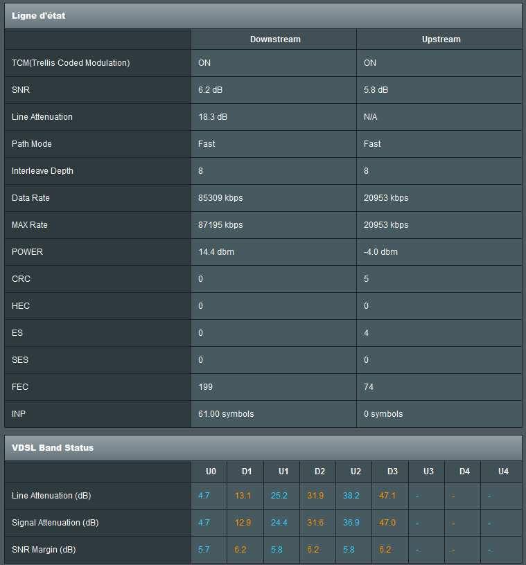Select D3 line attenuation value 47.1
The height and width of the screenshot is (565, 526).
(x=387, y=496)
